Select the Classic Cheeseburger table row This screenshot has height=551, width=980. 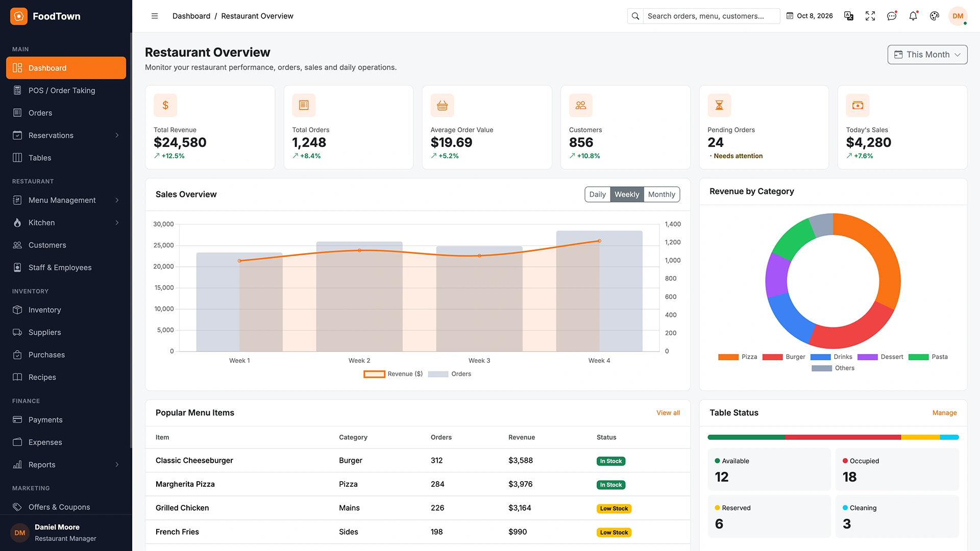click(418, 461)
